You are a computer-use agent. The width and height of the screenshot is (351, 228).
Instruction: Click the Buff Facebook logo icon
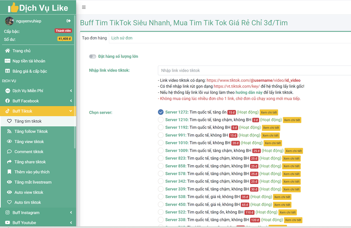(7, 101)
